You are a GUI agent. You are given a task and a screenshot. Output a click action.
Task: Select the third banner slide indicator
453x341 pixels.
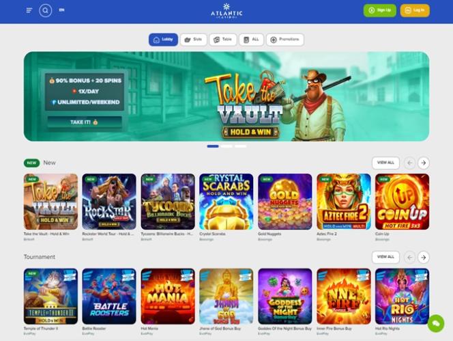[x=240, y=146]
